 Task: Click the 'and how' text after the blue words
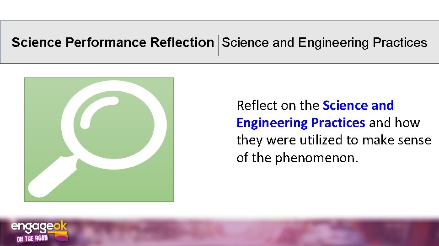394,123
